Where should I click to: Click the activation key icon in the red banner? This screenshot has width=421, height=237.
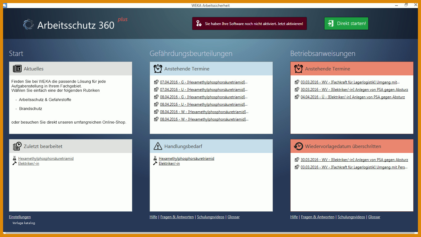pyautogui.click(x=199, y=23)
